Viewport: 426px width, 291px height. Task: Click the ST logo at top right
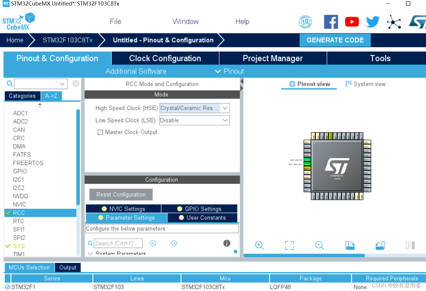418,22
